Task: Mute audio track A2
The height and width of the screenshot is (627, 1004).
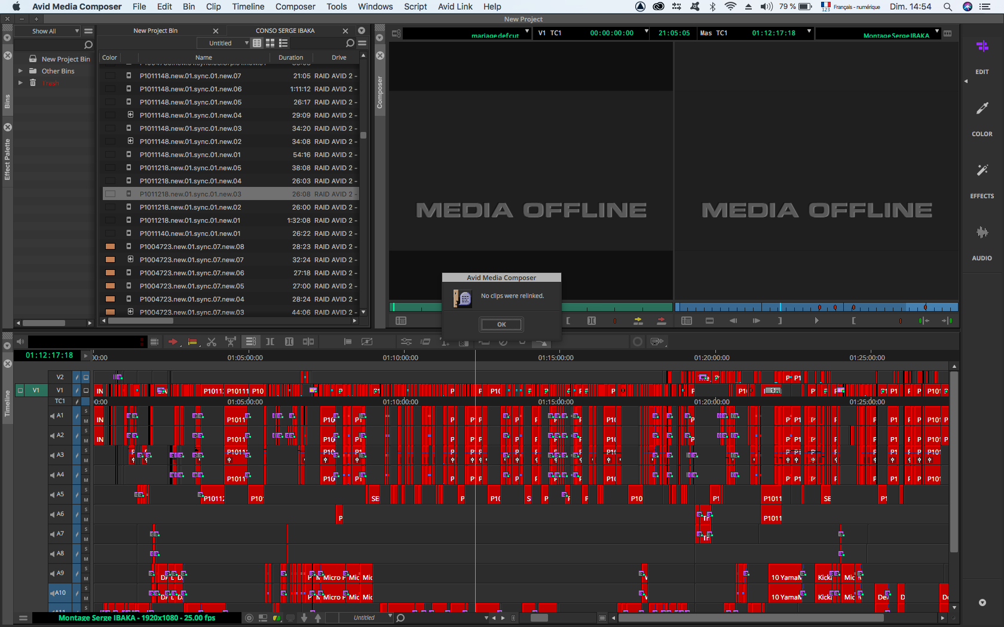Action: coord(85,441)
